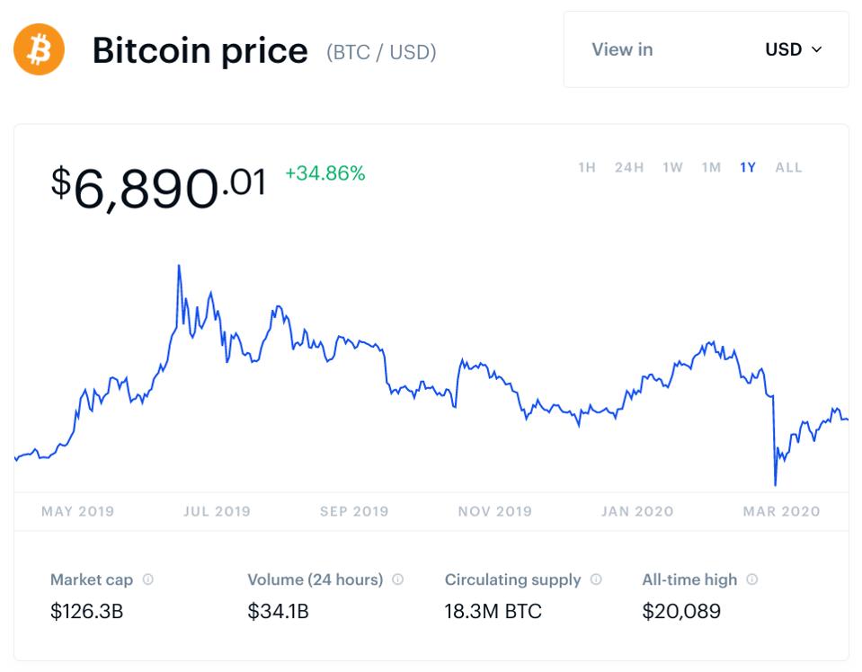Click the JUL 2019 axis label
862x672 pixels.
point(217,511)
